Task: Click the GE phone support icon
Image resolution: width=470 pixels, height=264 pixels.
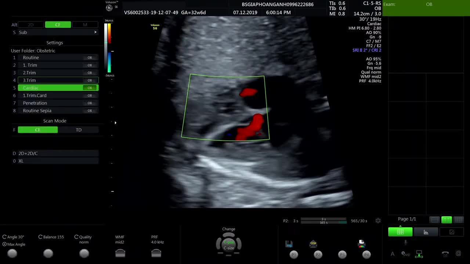Action: point(445,254)
